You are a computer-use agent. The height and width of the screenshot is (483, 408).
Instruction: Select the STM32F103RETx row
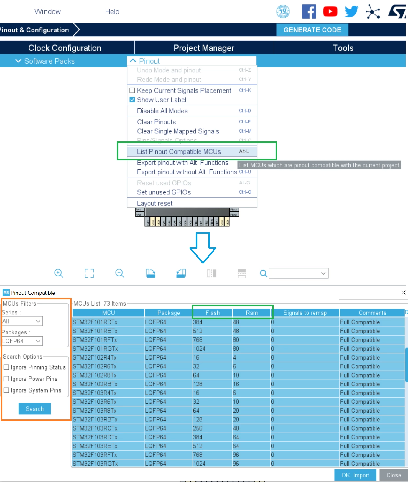coord(238,446)
